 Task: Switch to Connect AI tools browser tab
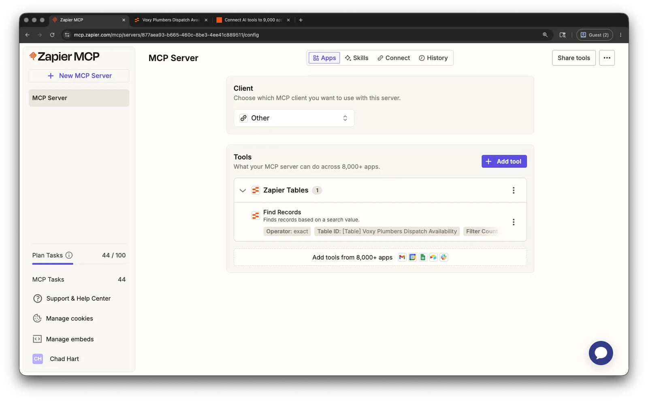pos(253,20)
